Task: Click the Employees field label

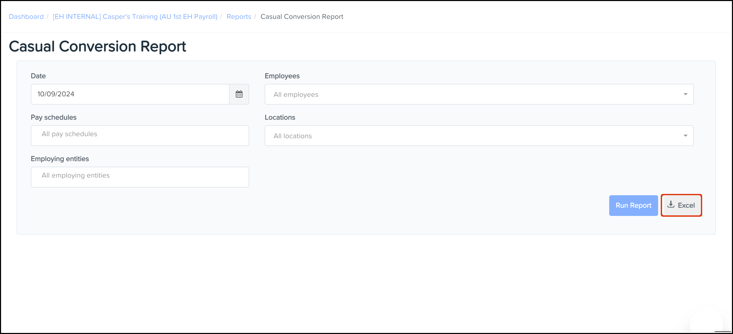Action: pos(282,76)
